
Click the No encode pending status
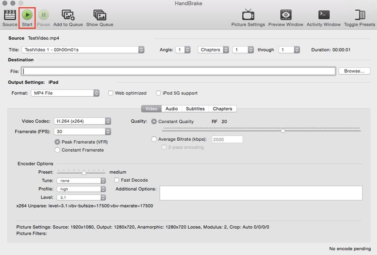[350, 249]
